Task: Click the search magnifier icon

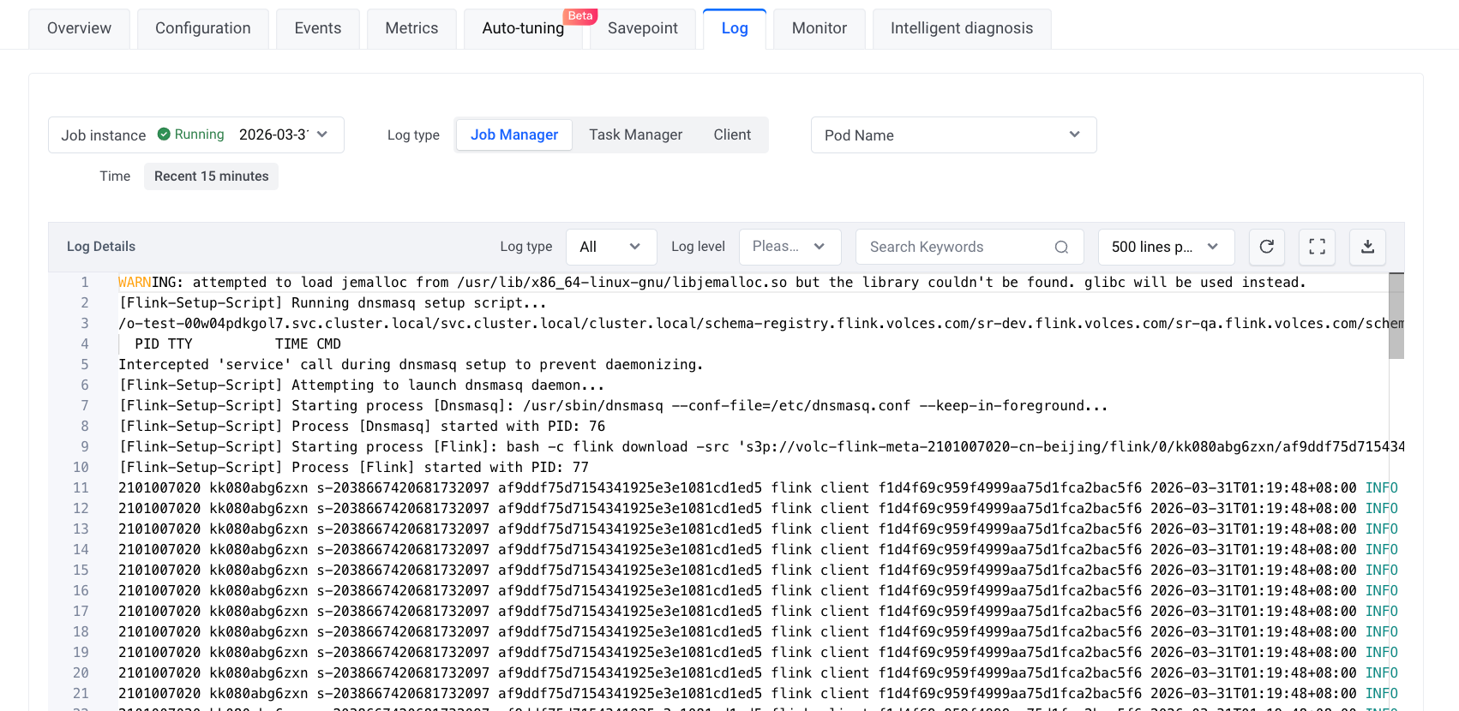Action: 1061,247
